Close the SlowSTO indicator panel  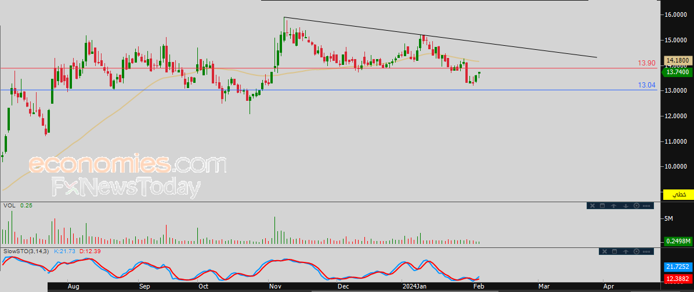[604, 251]
